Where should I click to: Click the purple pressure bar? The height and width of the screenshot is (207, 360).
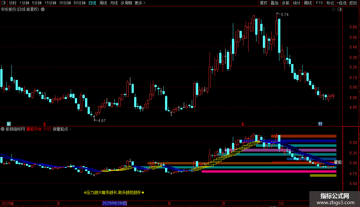click(282, 150)
